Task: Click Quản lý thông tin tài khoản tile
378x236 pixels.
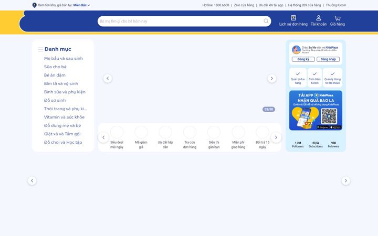Action: [x=333, y=78]
